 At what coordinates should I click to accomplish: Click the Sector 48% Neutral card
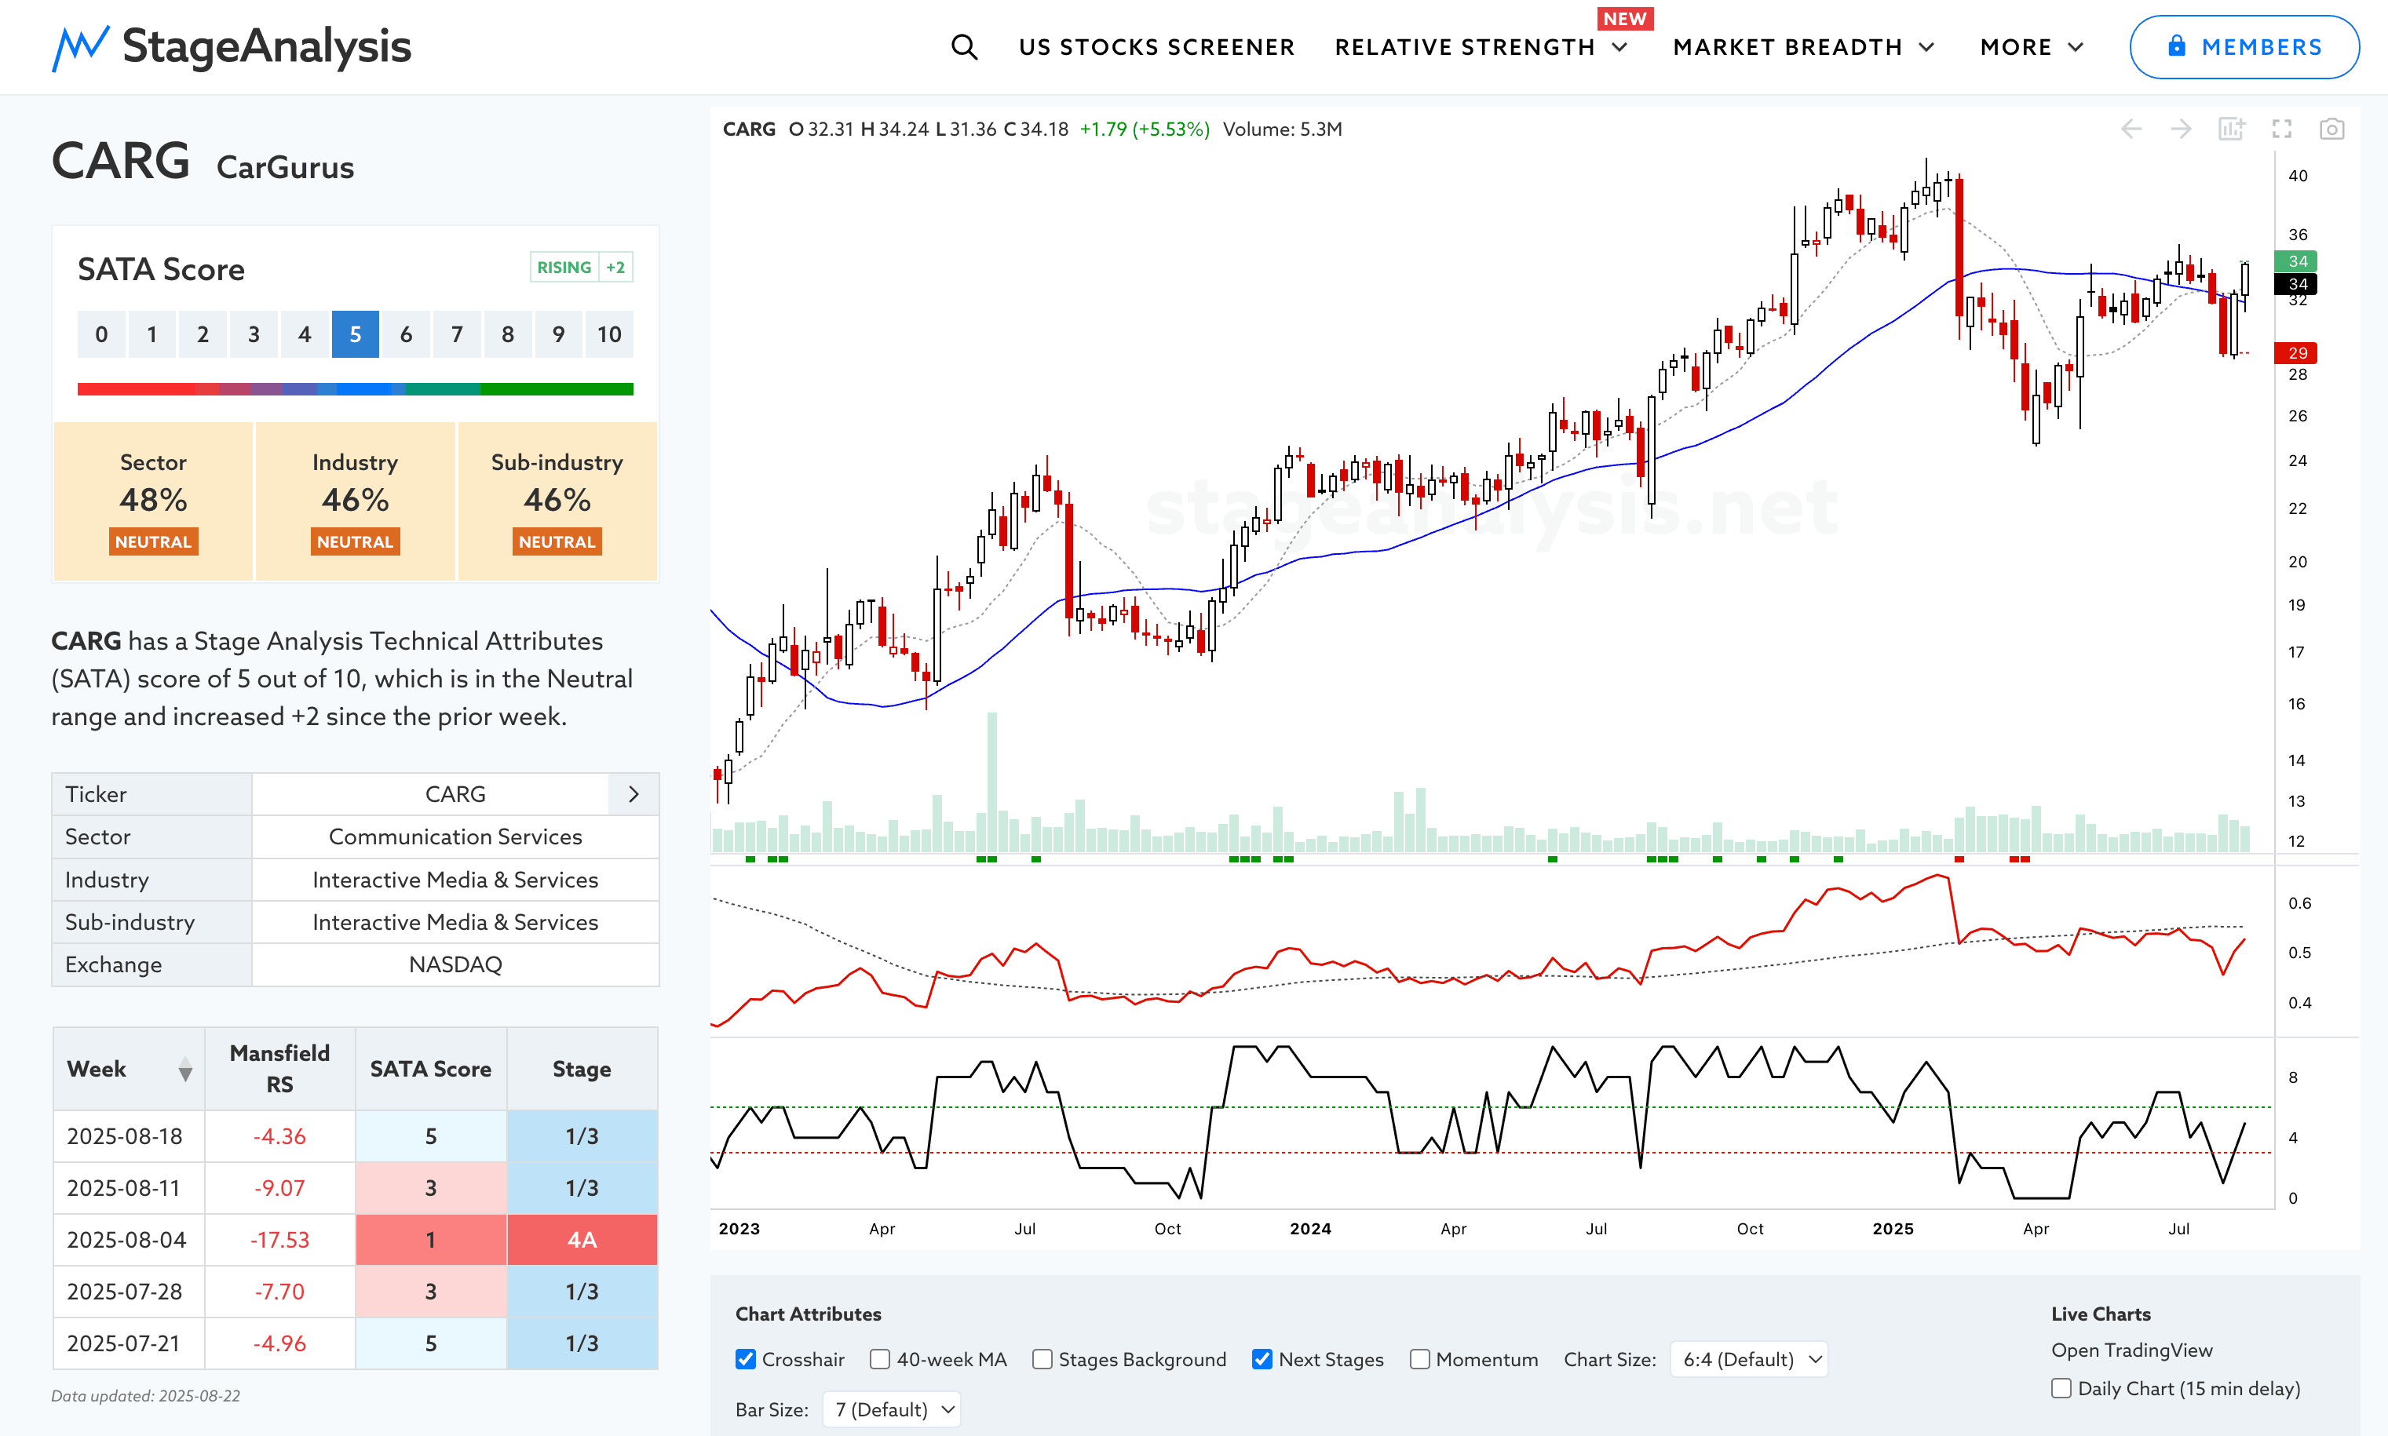point(153,501)
